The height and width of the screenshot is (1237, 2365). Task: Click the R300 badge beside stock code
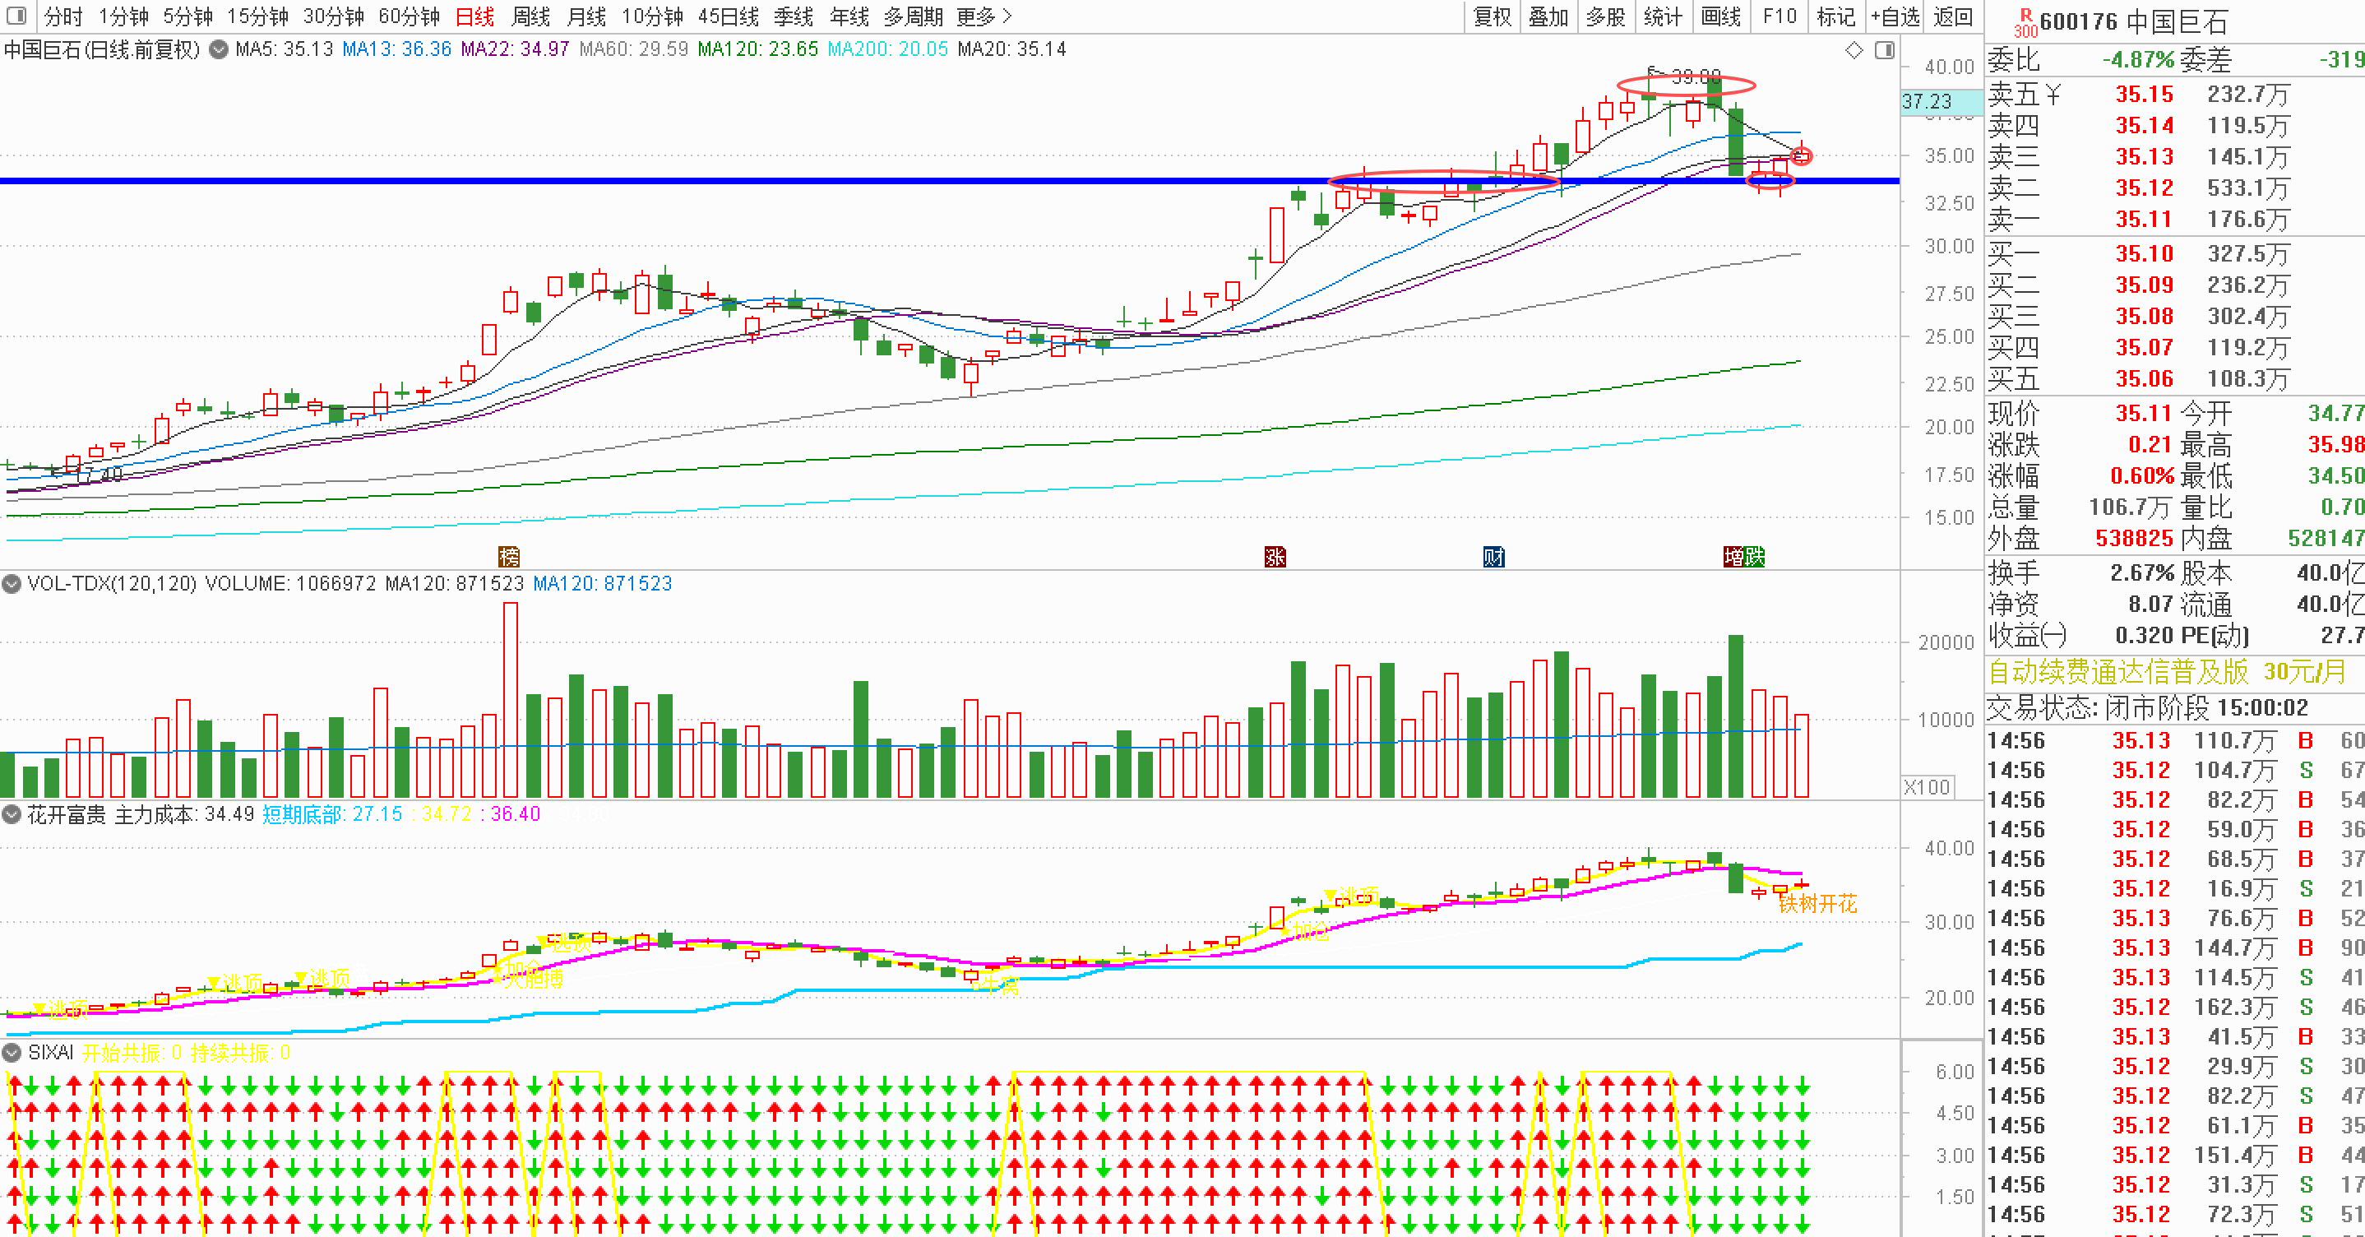click(x=2025, y=22)
